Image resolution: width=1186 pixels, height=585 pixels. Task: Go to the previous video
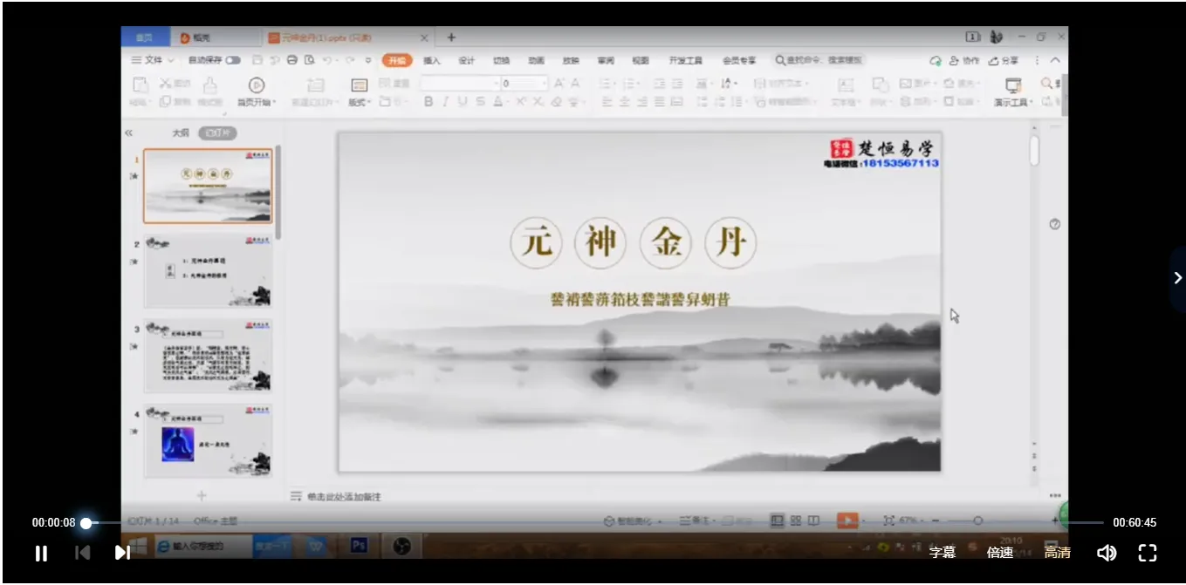83,553
